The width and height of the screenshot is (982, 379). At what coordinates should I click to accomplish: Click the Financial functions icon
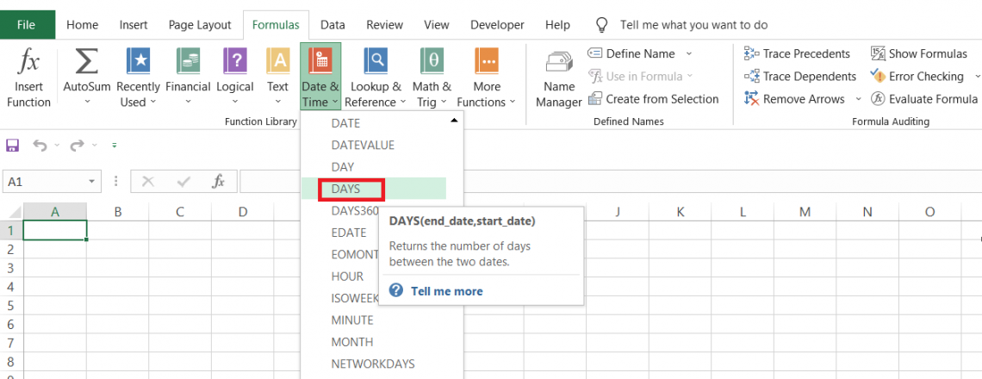coord(188,62)
